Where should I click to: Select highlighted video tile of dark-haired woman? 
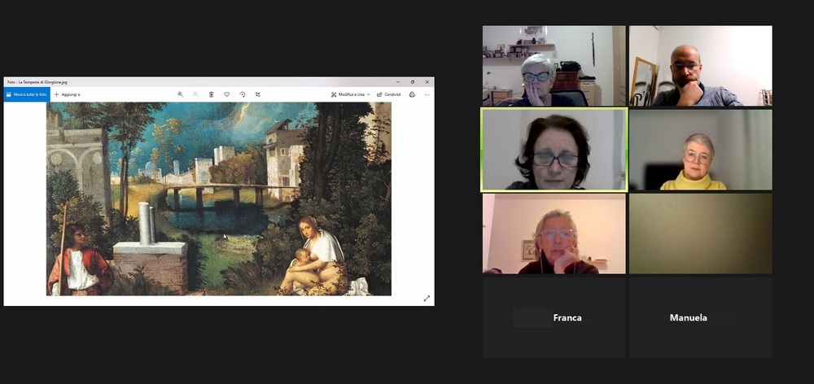pyautogui.click(x=554, y=150)
